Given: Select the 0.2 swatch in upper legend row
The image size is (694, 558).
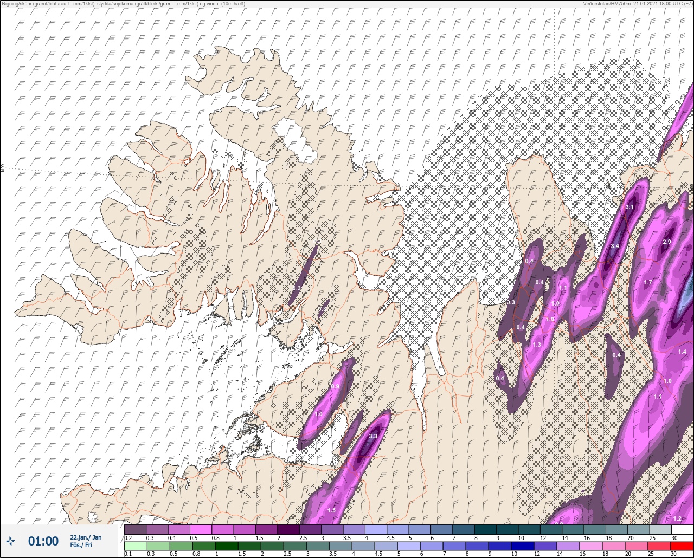Looking at the screenshot, I should click(x=135, y=529).
